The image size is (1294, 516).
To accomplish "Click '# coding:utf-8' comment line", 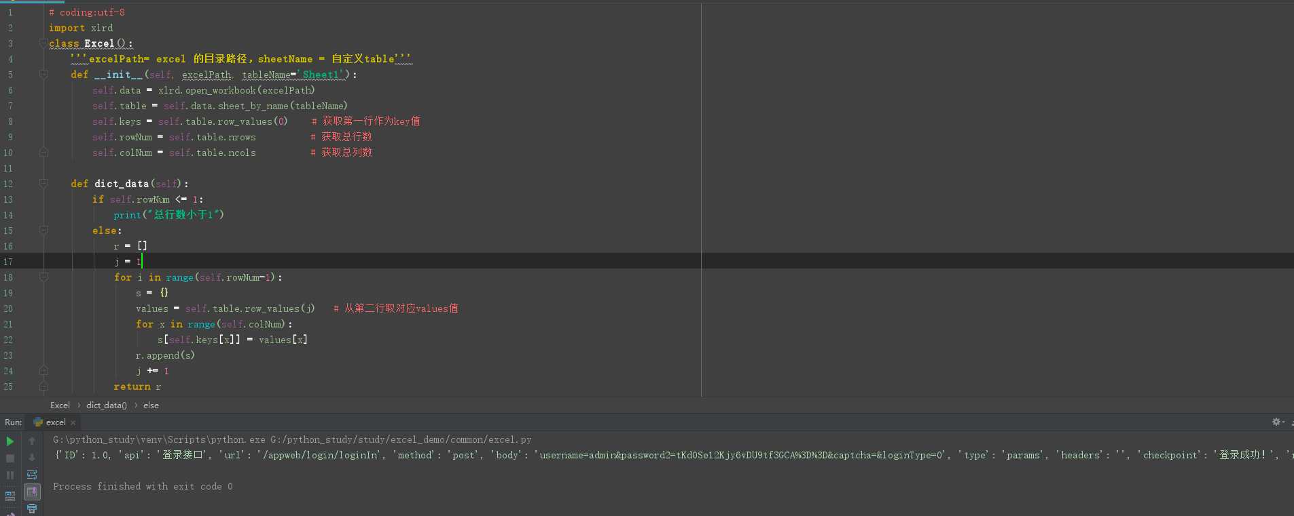I will (87, 12).
